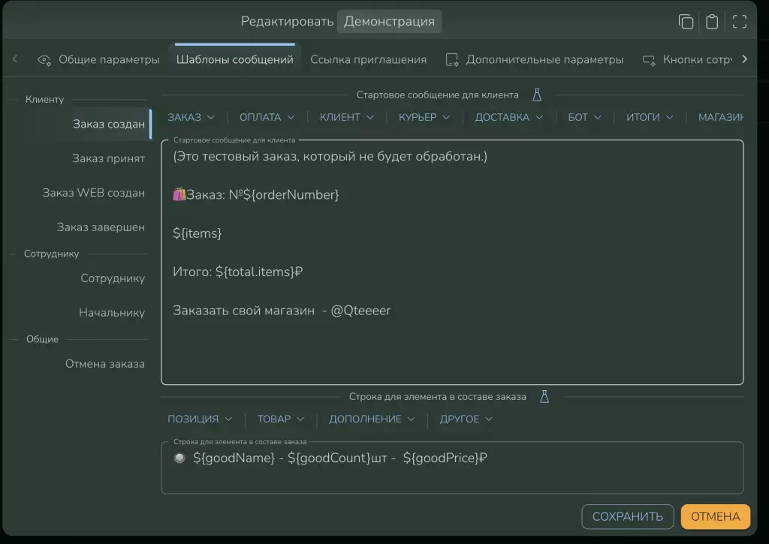Click the @Qteeeer mention text
The height and width of the screenshot is (544, 769).
tap(360, 311)
